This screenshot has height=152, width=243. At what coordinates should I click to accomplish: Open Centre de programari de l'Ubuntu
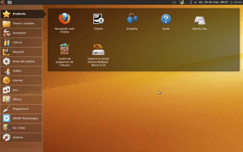pos(65,55)
